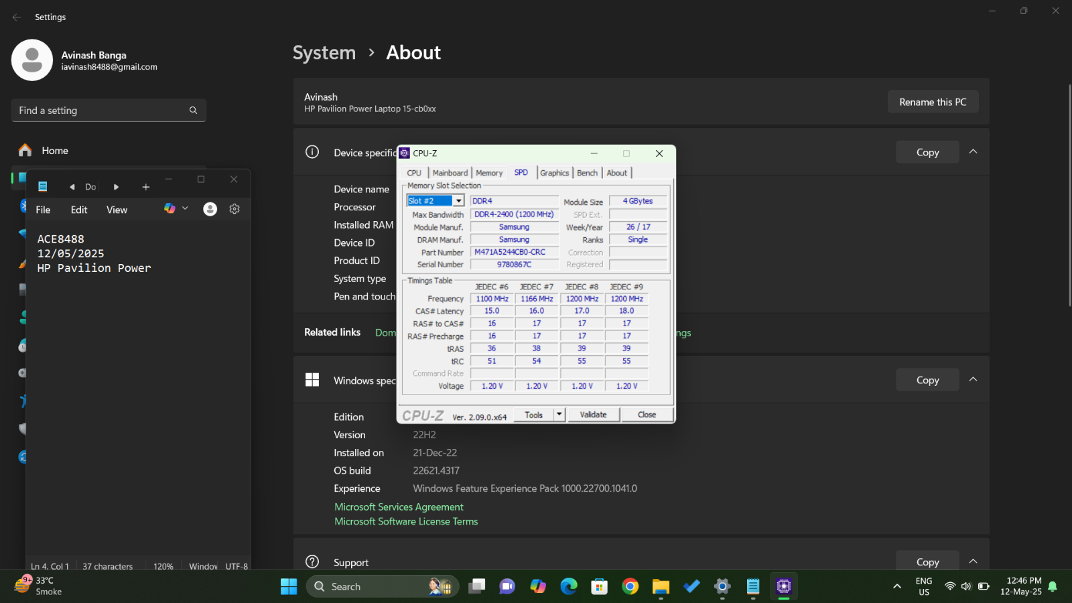Image resolution: width=1072 pixels, height=603 pixels.
Task: Open Copilot from the taskbar
Action: 538,586
